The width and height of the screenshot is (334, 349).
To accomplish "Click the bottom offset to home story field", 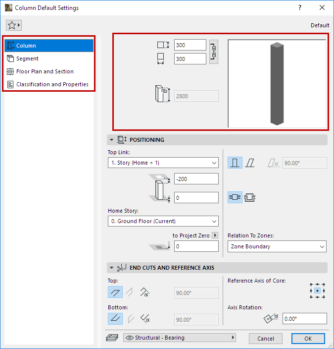I will tap(196, 198).
